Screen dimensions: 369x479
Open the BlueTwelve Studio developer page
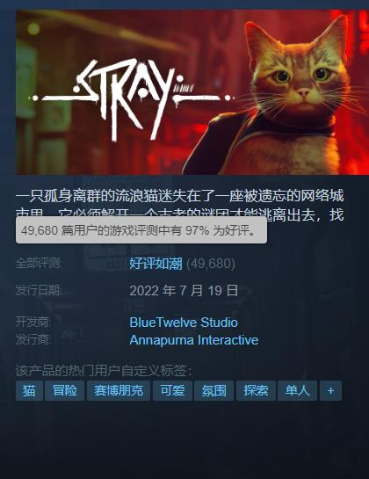coord(184,323)
